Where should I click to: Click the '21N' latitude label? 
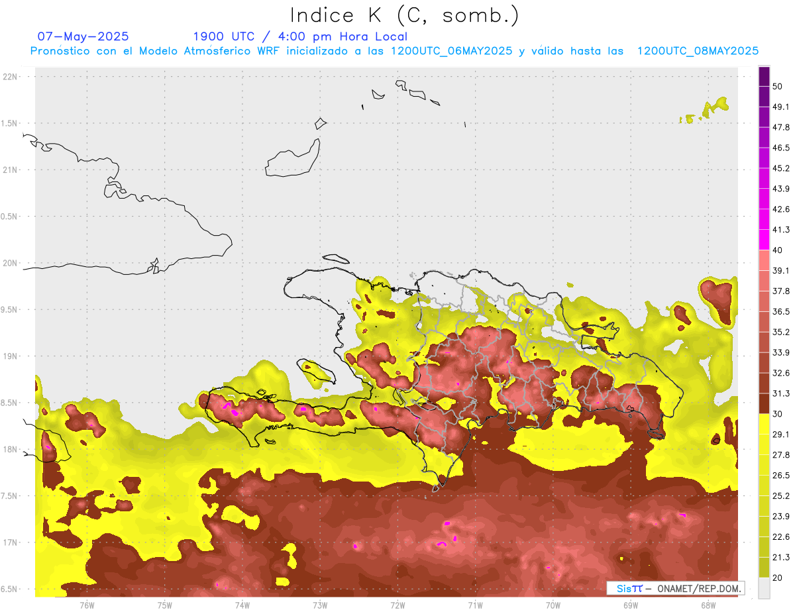[10, 170]
